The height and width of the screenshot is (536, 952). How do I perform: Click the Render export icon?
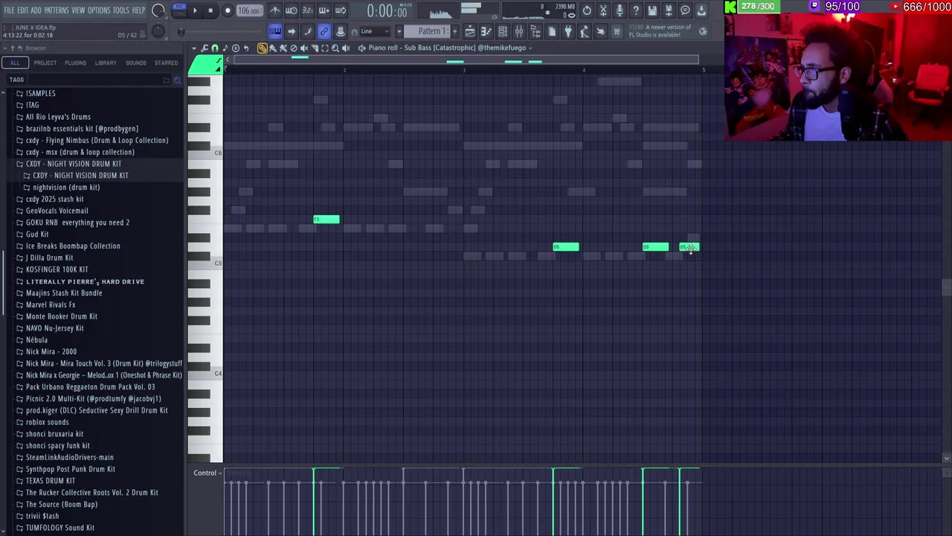pos(669,10)
